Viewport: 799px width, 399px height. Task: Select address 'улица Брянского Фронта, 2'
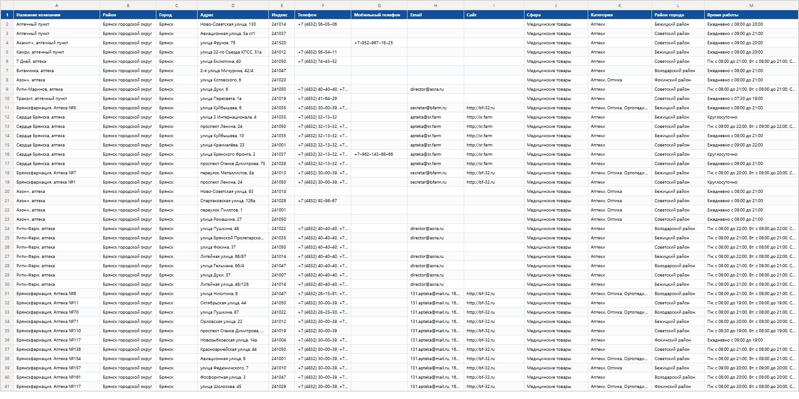[233, 154]
